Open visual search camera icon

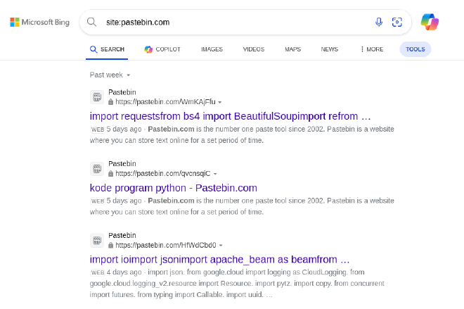[x=397, y=22]
